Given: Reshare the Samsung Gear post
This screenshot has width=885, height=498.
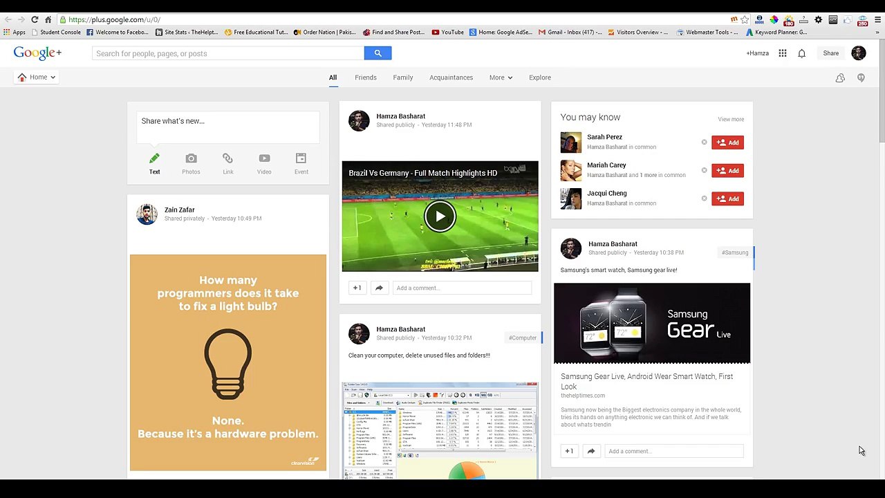Looking at the screenshot, I should [x=591, y=451].
